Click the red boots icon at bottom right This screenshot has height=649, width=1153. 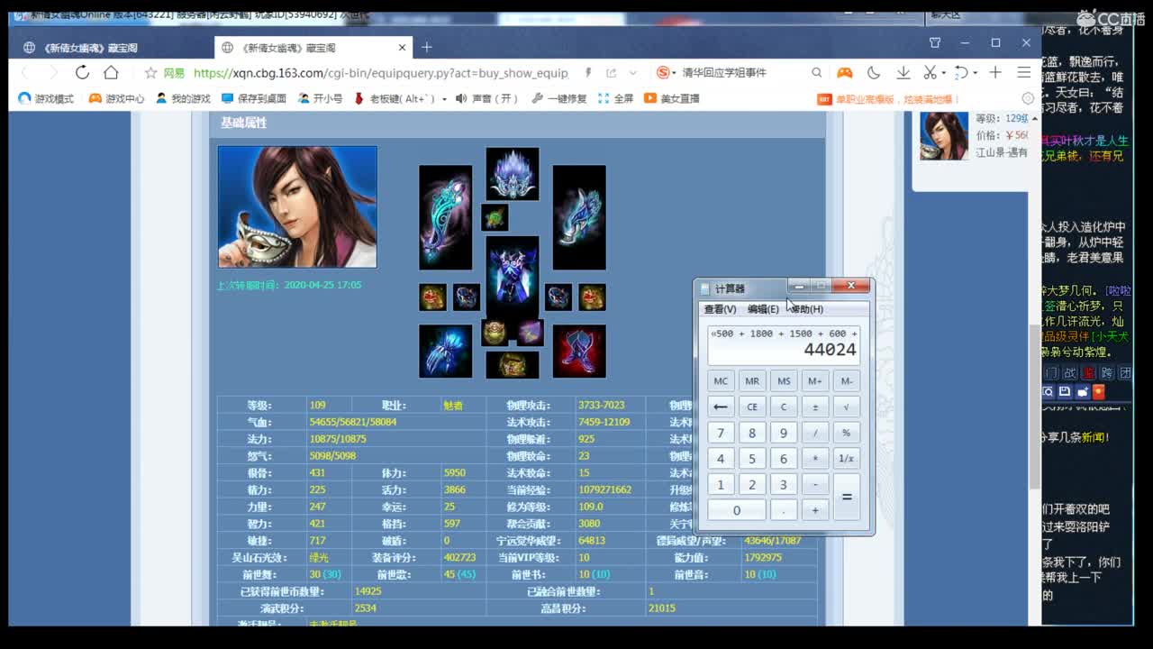point(579,352)
